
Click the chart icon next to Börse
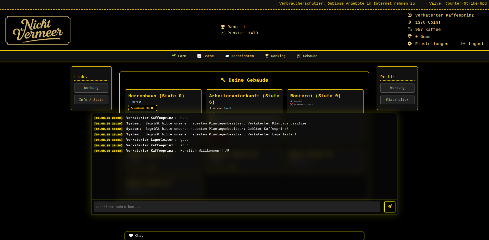[x=199, y=56]
